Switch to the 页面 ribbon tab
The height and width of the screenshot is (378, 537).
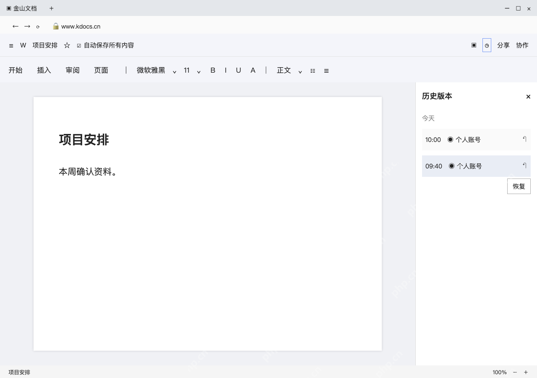pyautogui.click(x=101, y=70)
